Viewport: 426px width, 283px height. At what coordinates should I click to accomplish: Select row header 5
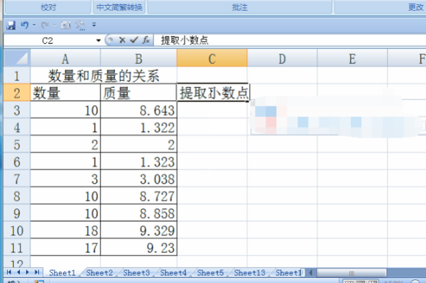[17, 145]
